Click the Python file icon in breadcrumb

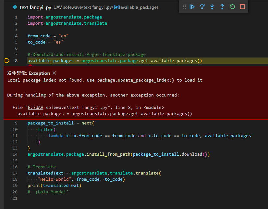pyautogui.click(x=15, y=7)
